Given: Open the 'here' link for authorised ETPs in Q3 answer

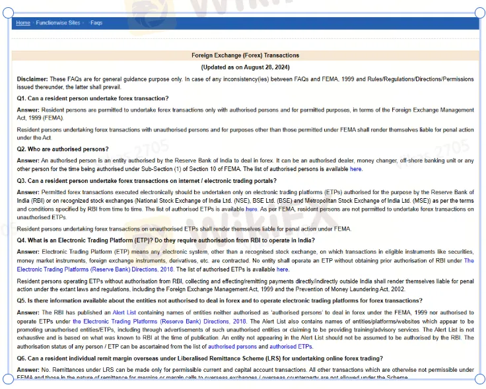Looking at the screenshot, I should [252, 209].
